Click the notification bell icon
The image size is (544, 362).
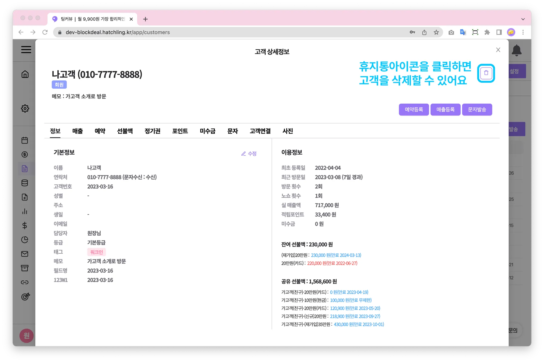coord(517,50)
